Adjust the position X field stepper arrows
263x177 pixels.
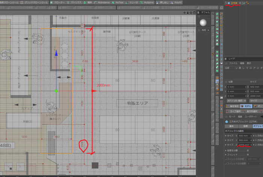click(x=246, y=87)
